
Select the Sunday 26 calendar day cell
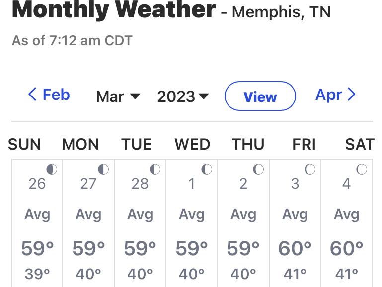37,223
